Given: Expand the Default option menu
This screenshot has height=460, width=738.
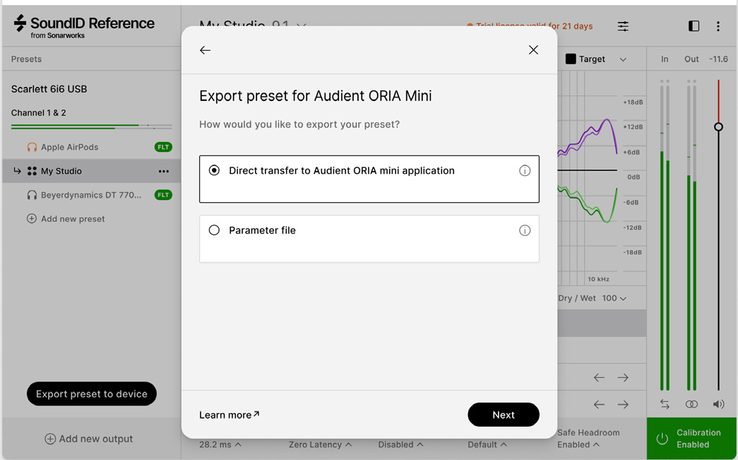Looking at the screenshot, I should [487, 444].
